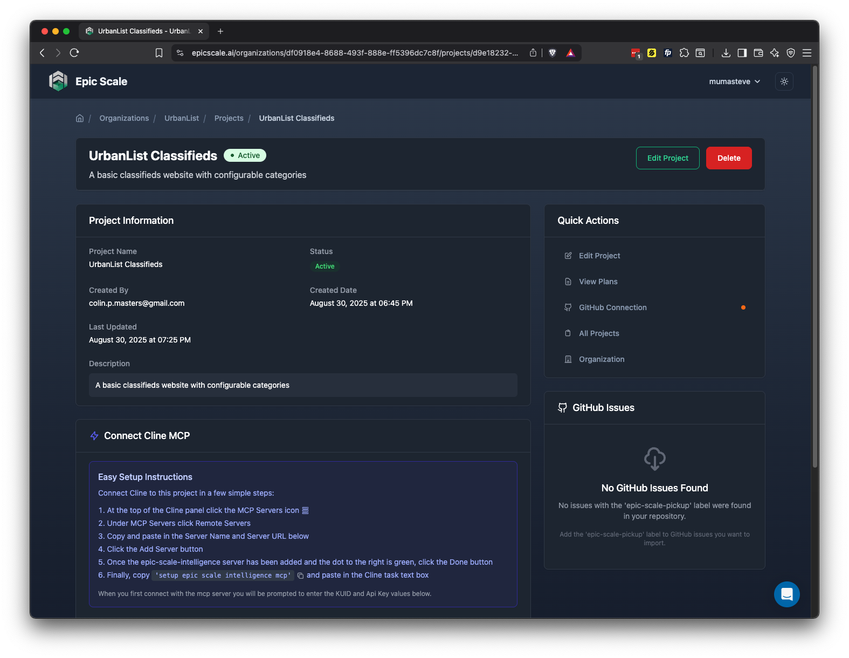Viewport: 849px width, 658px height.
Task: Click the cloud download icon in GitHub Issues
Action: coord(654,459)
